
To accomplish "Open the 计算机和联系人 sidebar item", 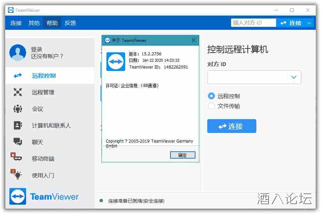I will coord(50,125).
